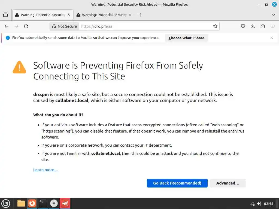Image resolution: width=279 pixels, height=209 pixels.
Task: Bookmark this page with the star icon
Action: pyautogui.click(x=215, y=26)
